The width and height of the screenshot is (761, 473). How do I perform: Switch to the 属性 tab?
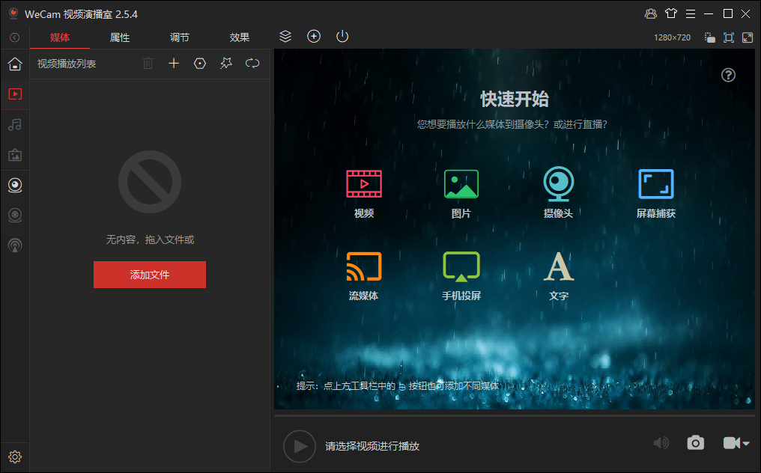pyautogui.click(x=120, y=37)
